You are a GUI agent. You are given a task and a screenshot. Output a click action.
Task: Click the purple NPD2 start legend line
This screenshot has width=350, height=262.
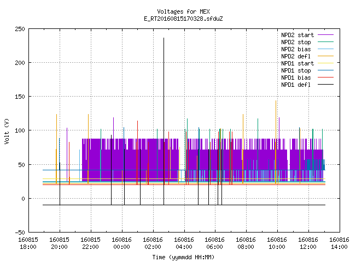click(325, 35)
